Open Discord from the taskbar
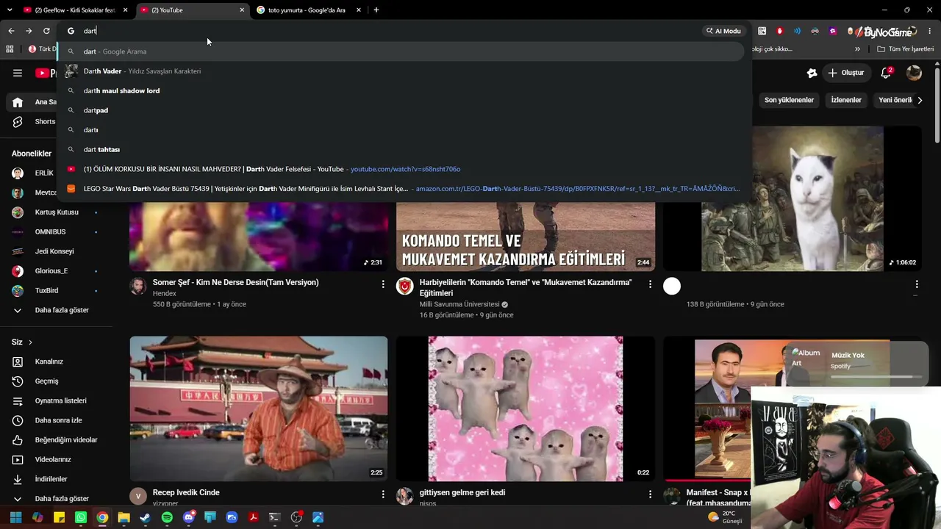This screenshot has height=529, width=941. 189,518
